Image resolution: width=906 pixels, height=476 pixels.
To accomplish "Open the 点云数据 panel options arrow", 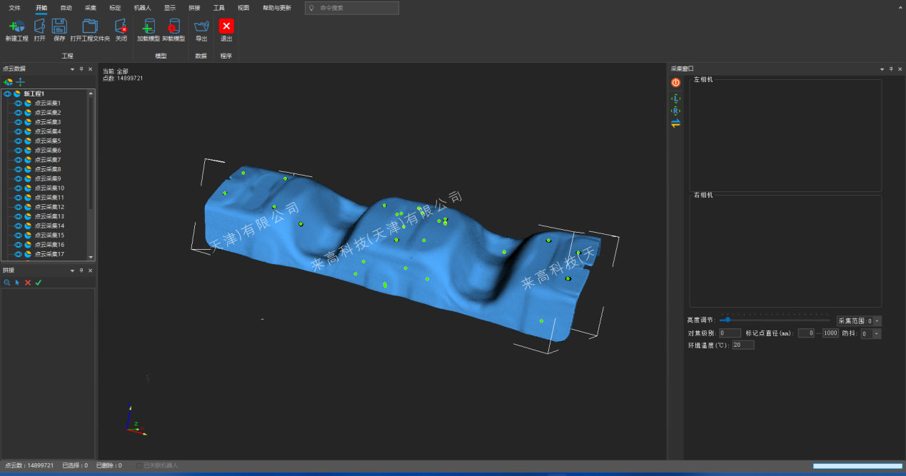I will click(x=72, y=69).
